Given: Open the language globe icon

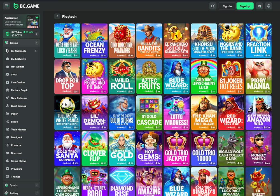Looking at the screenshot, I should 269,6.
